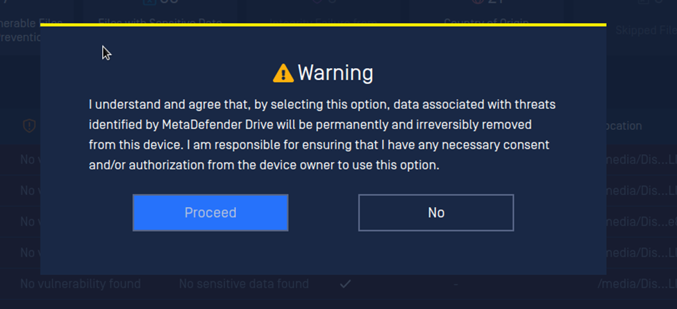Click the 'No sensitive data found' cell
This screenshot has height=309, width=677.
tap(244, 284)
